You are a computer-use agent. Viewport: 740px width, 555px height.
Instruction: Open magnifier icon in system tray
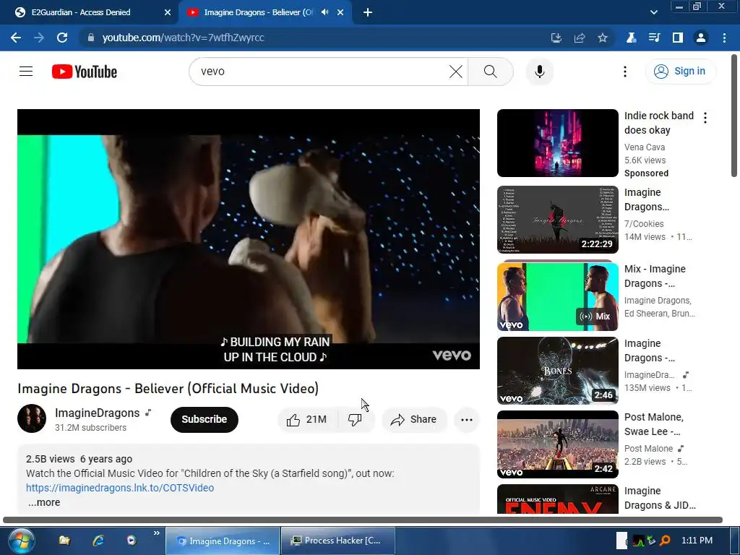coord(665,541)
